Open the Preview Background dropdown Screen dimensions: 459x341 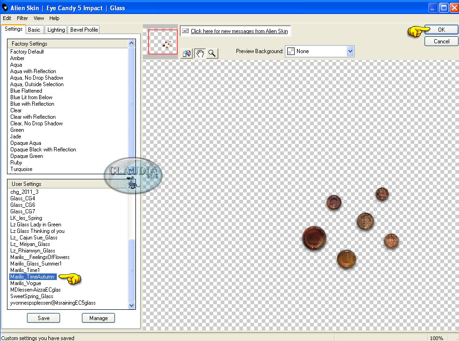pos(350,51)
